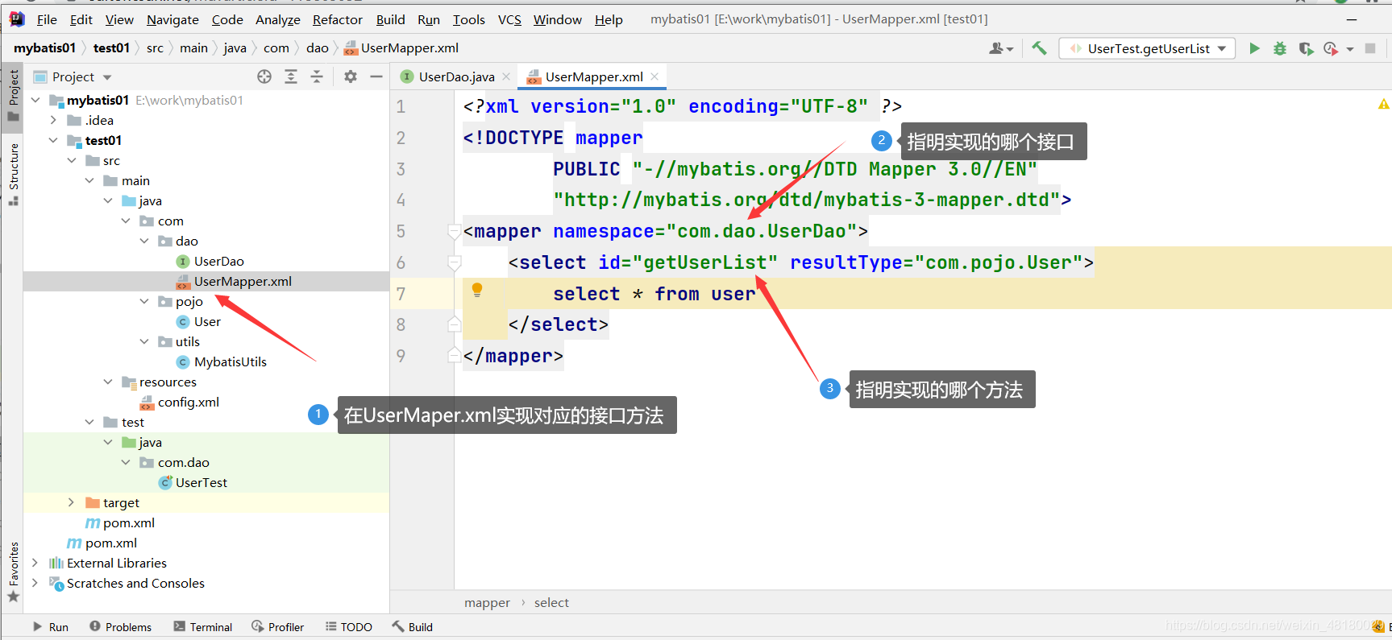Open the File menu
The width and height of the screenshot is (1392, 640).
pos(47,19)
